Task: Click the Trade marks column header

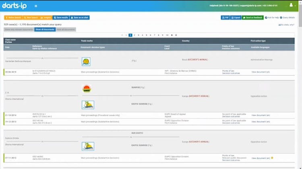Action: point(87,41)
